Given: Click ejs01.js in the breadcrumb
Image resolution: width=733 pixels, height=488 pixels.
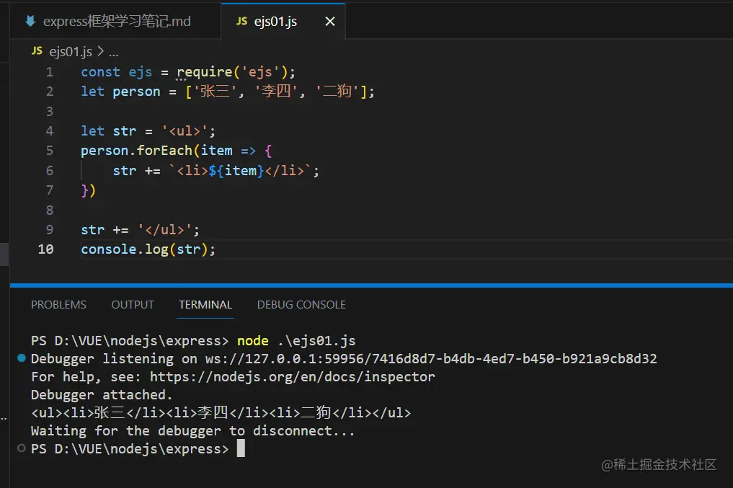Looking at the screenshot, I should pyautogui.click(x=71, y=51).
